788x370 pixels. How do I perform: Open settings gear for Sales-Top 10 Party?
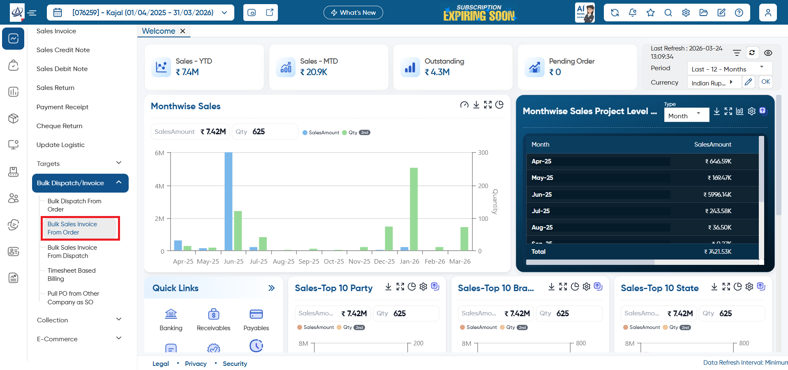coord(423,287)
